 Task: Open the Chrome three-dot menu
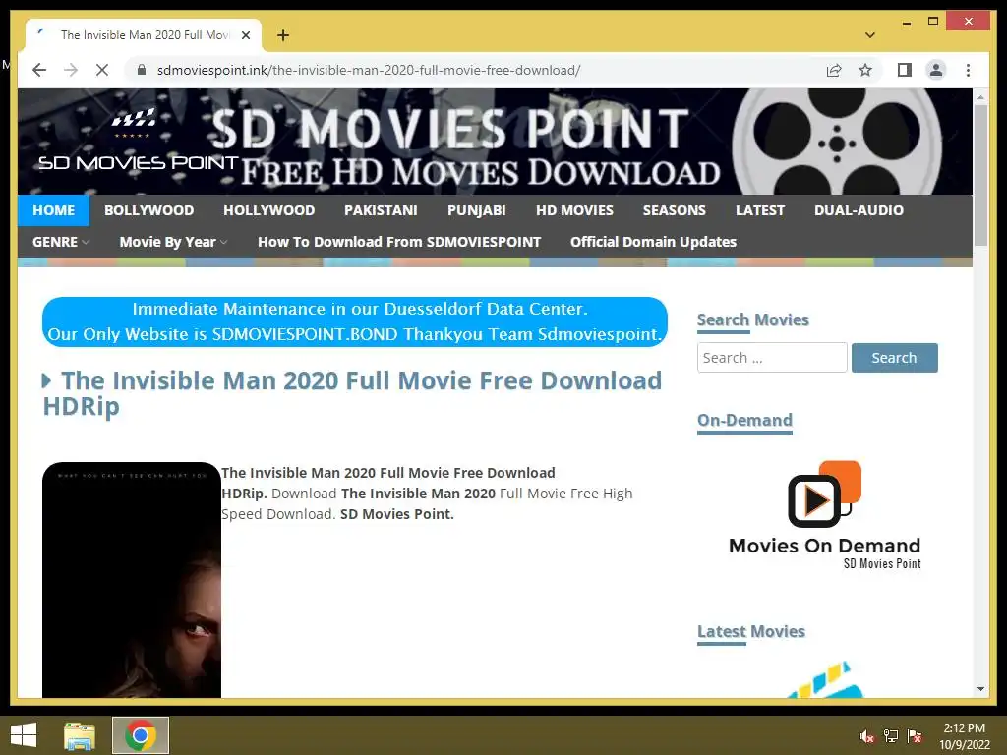click(x=968, y=70)
